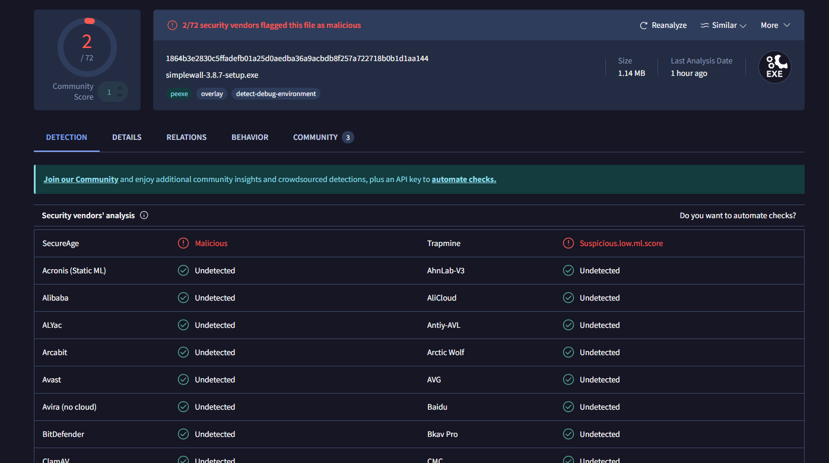Click the green check icon for AhnLab-V3

(568, 270)
